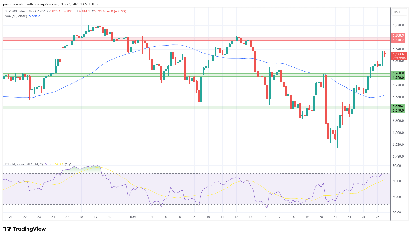Click the 60.00 RSI scale label
The image size is (411, 237).
tap(397, 181)
